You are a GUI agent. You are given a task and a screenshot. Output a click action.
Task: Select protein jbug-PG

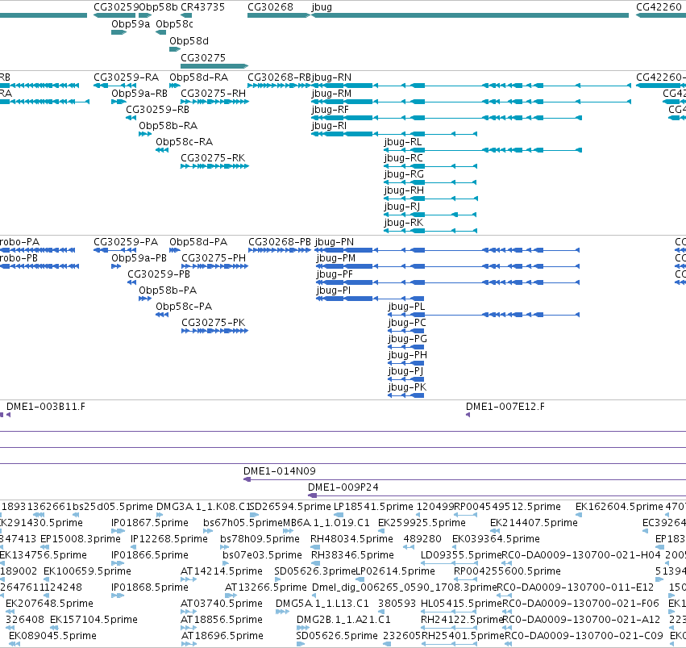(406, 347)
